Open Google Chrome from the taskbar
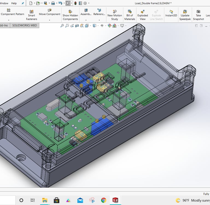The width and height of the screenshot is (210, 205). [103, 200]
